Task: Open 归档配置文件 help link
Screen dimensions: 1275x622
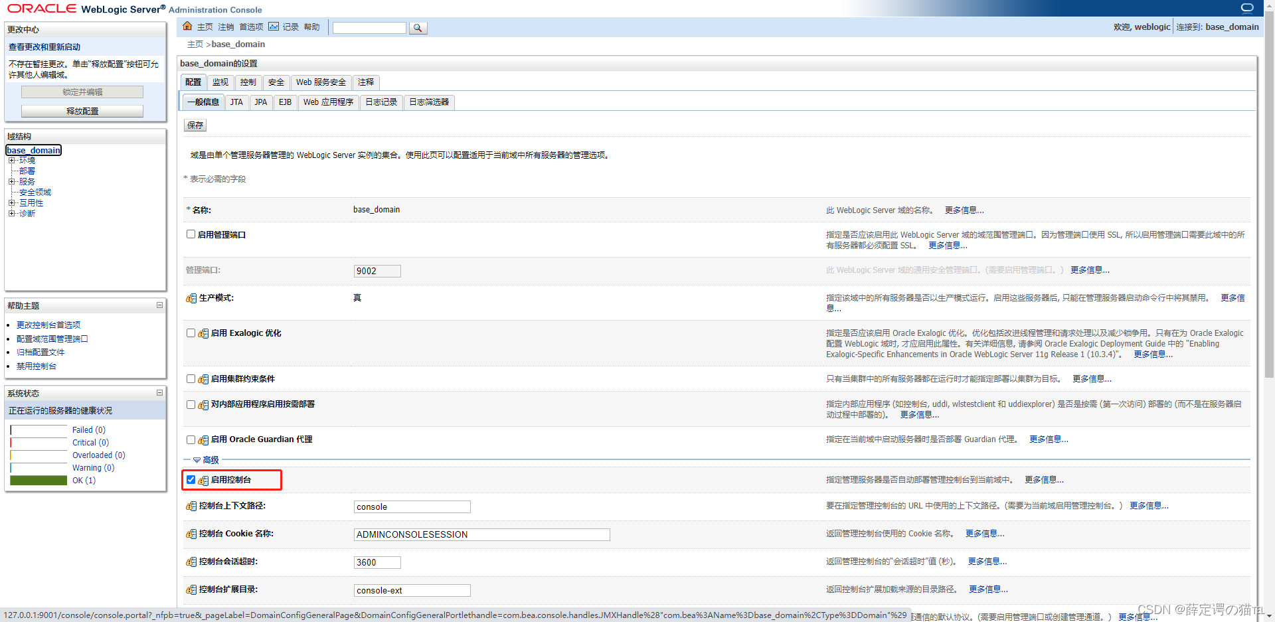Action: (41, 352)
